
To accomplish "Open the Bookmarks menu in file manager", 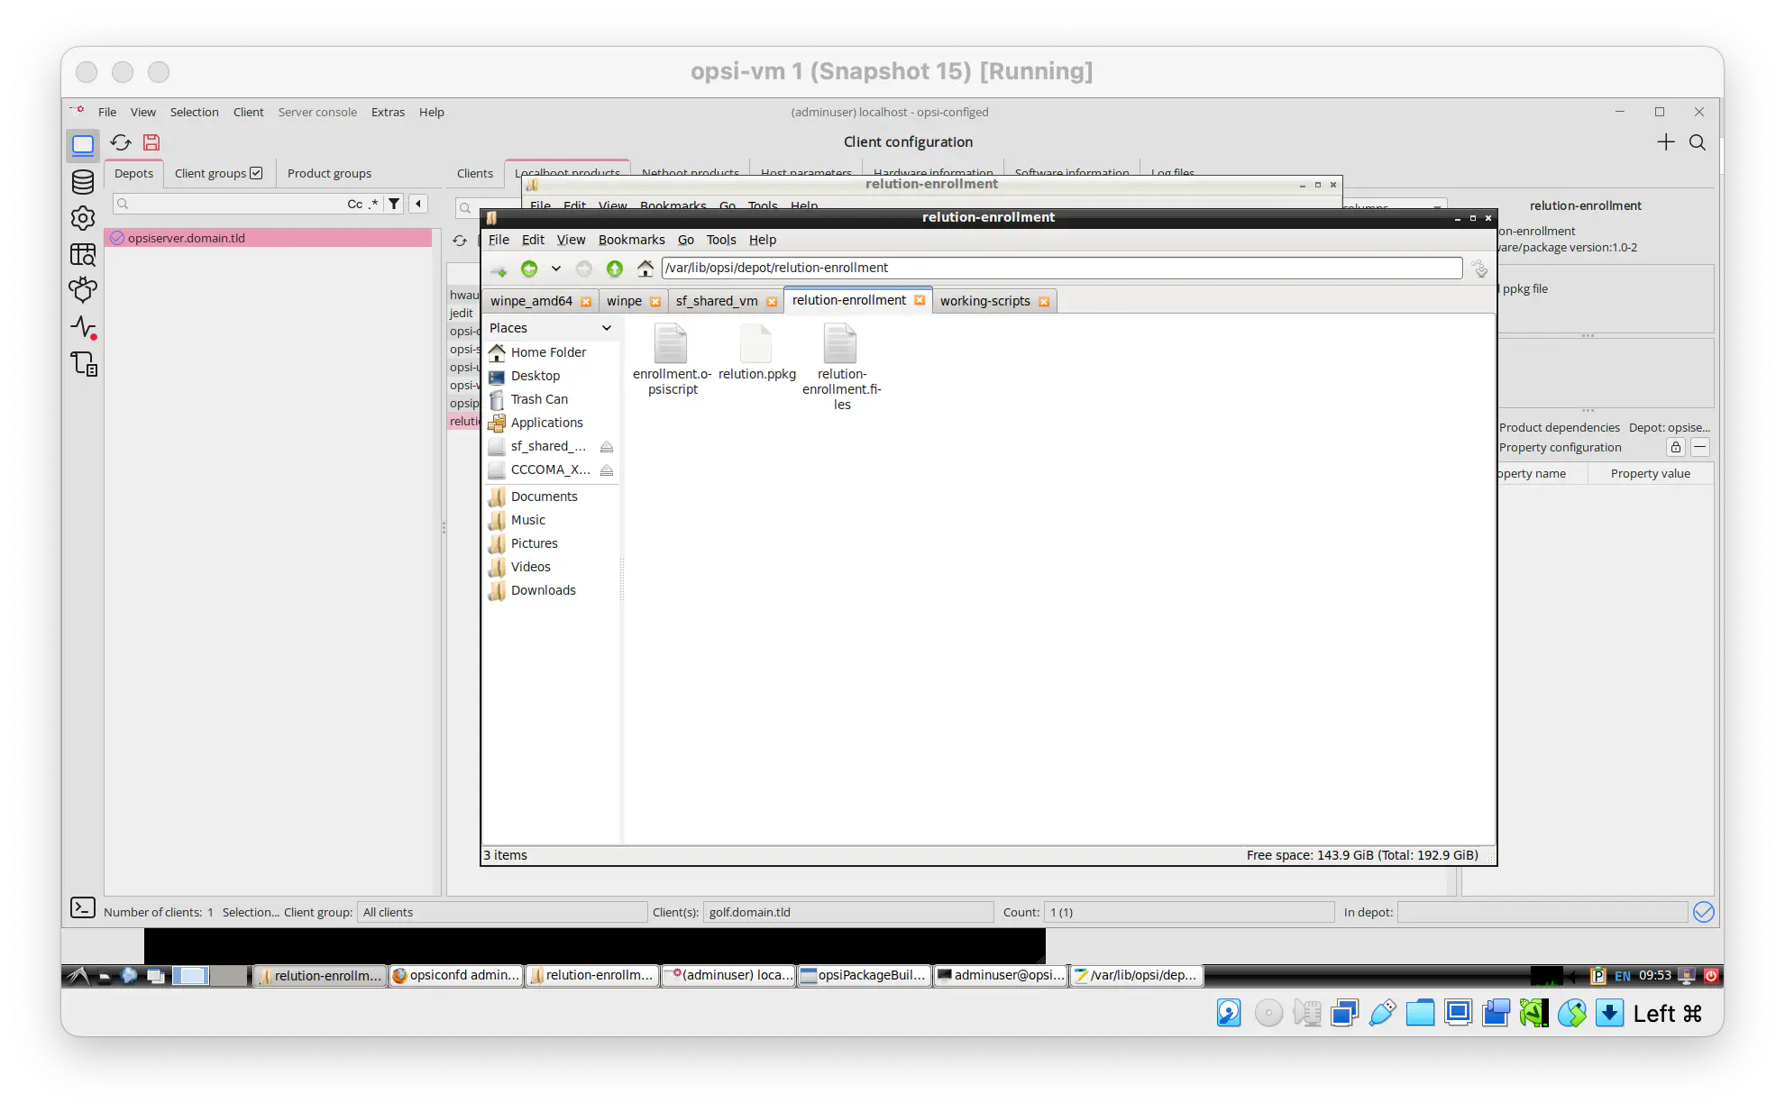I will (x=631, y=240).
